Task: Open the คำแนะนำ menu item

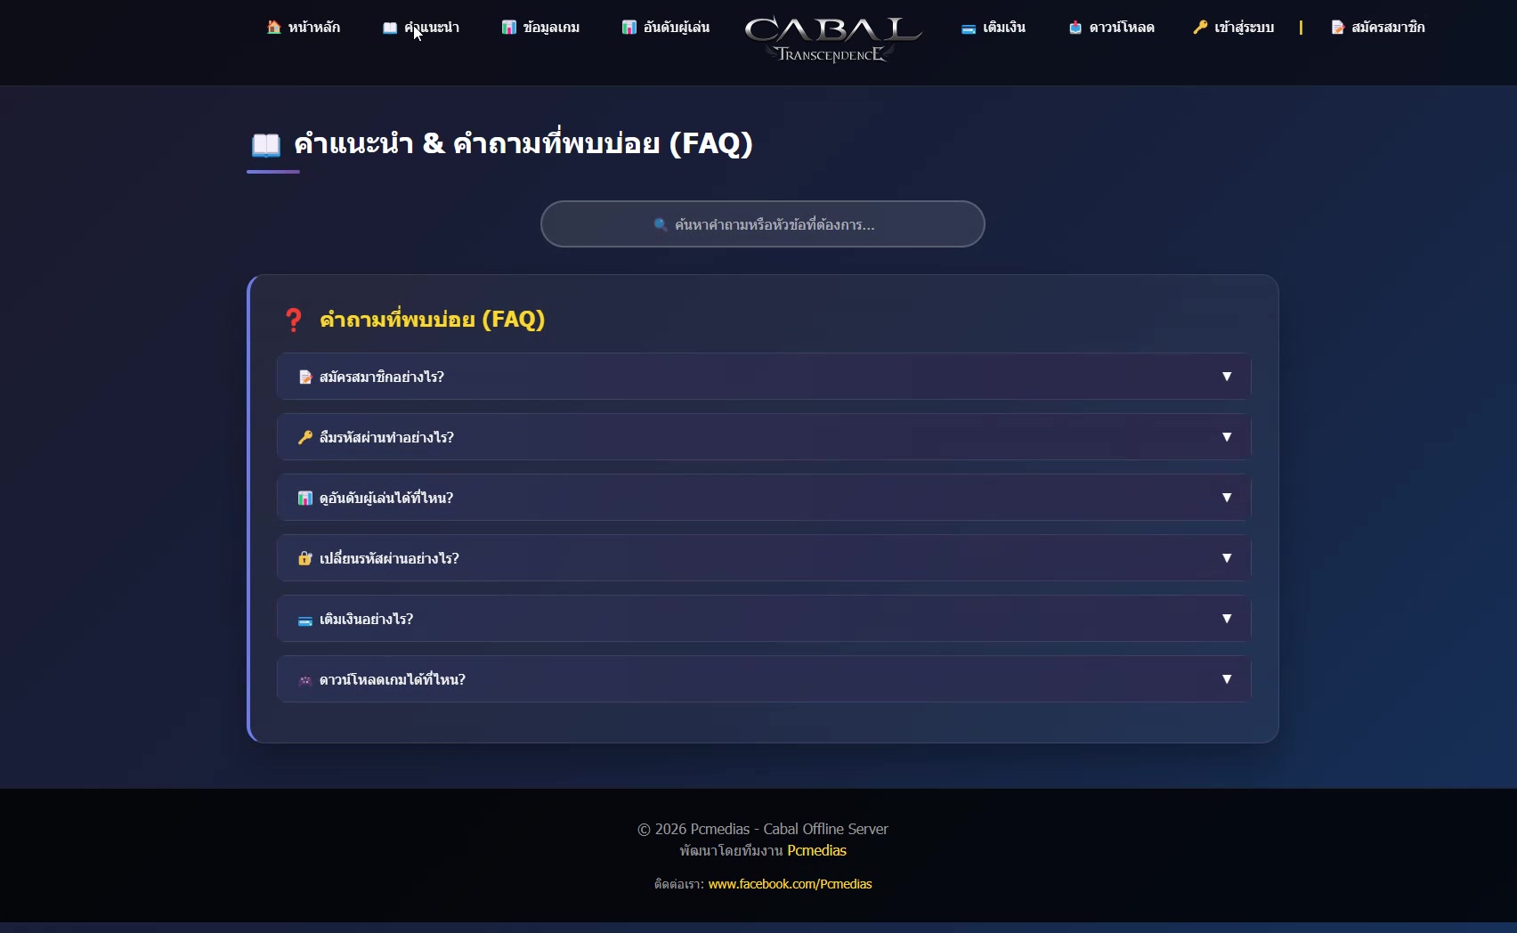Action: point(421,28)
